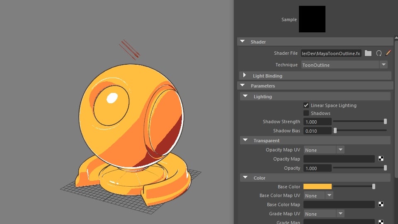Enable the Shadows checkbox
This screenshot has width=398, height=224.
tap(306, 113)
